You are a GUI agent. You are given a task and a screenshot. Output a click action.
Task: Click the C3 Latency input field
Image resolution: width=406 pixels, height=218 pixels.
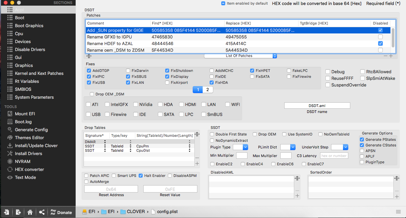334,156
